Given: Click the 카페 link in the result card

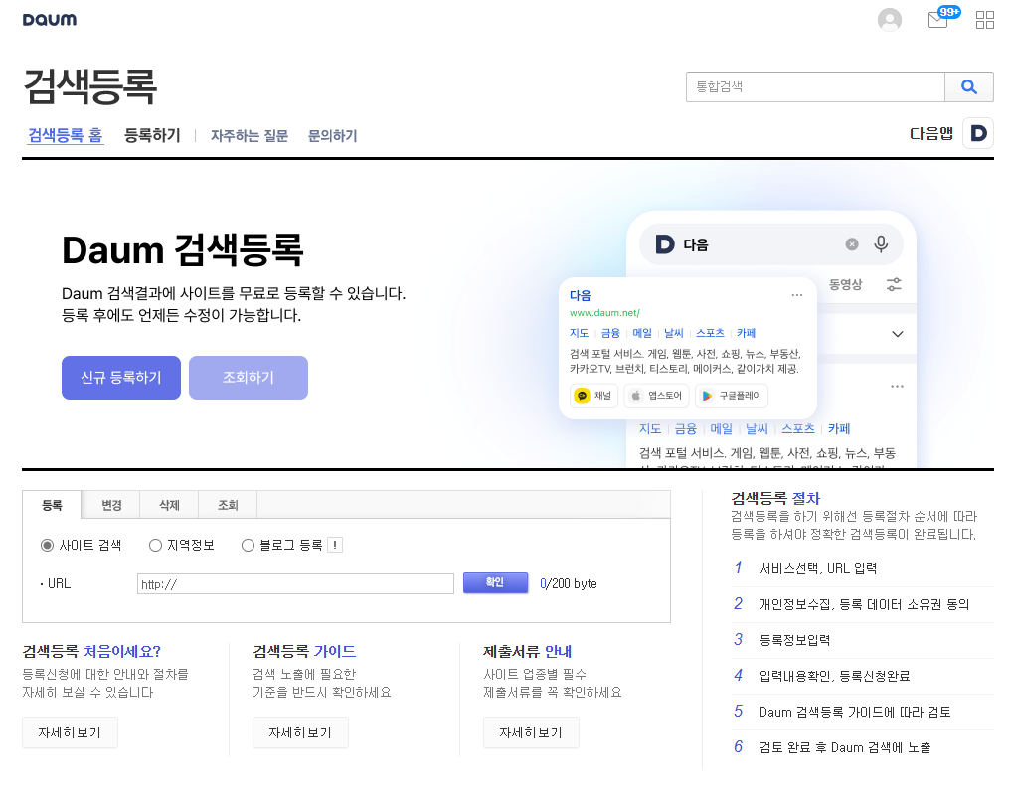Looking at the screenshot, I should [x=747, y=333].
